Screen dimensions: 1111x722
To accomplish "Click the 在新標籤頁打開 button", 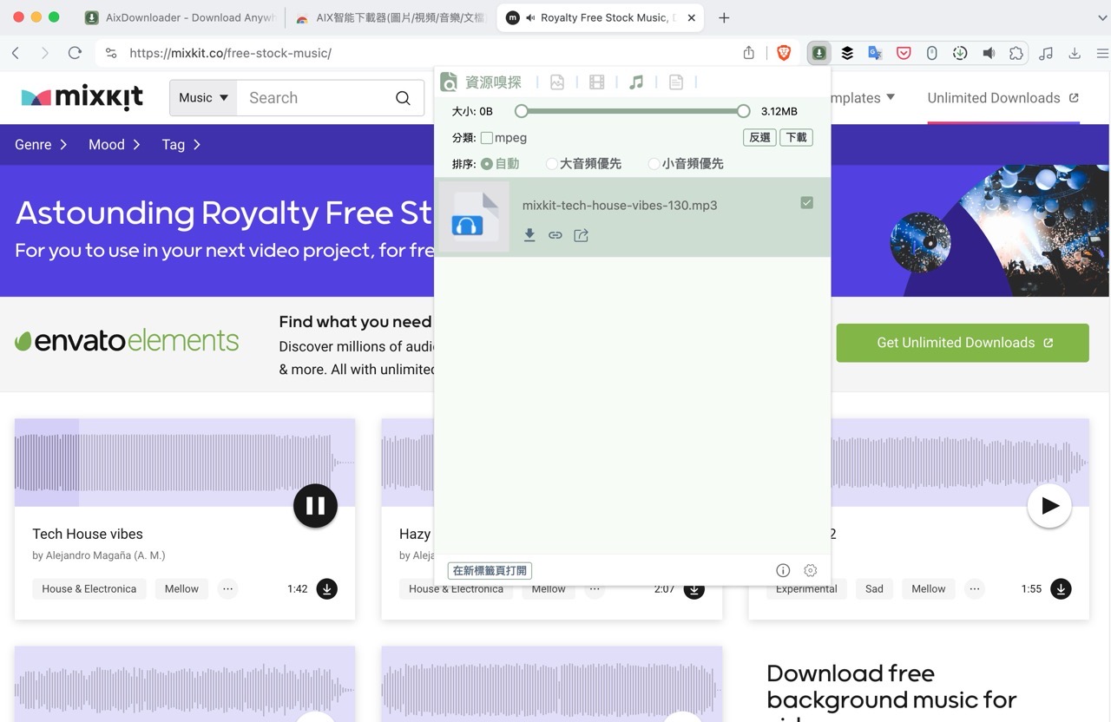I will point(490,570).
